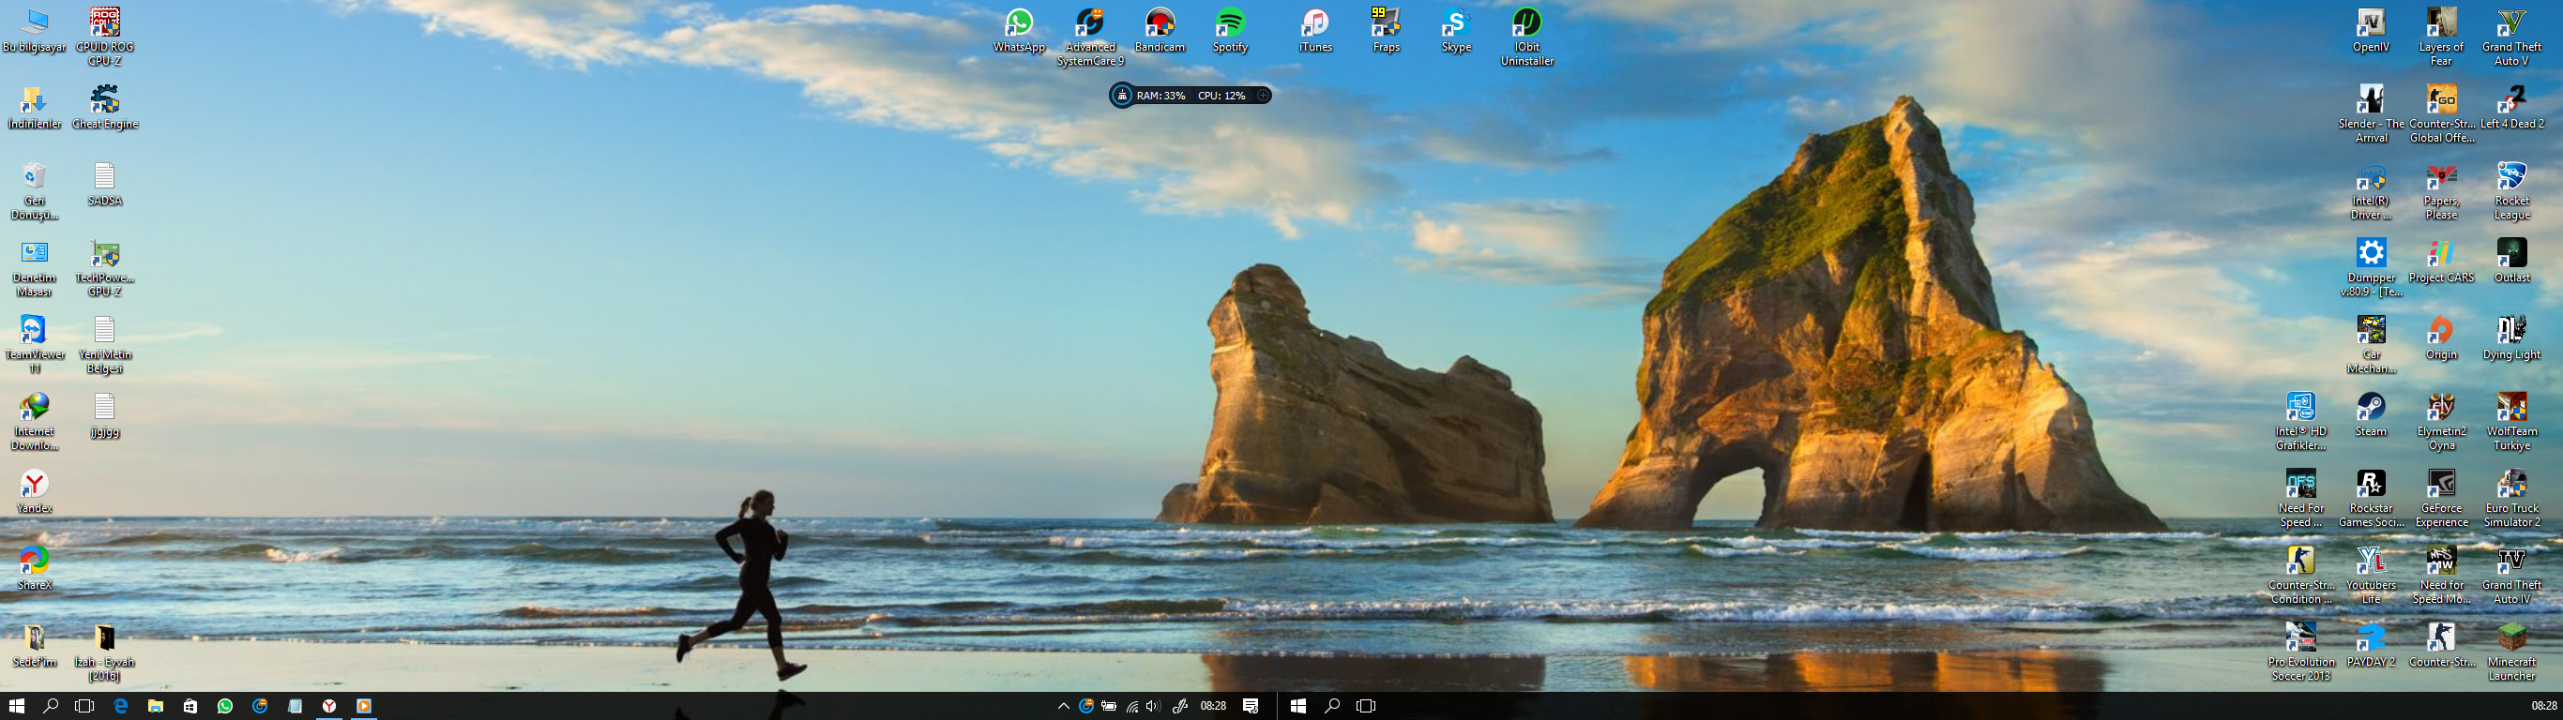Select the TeamViewer 11 shortcut

click(x=35, y=345)
